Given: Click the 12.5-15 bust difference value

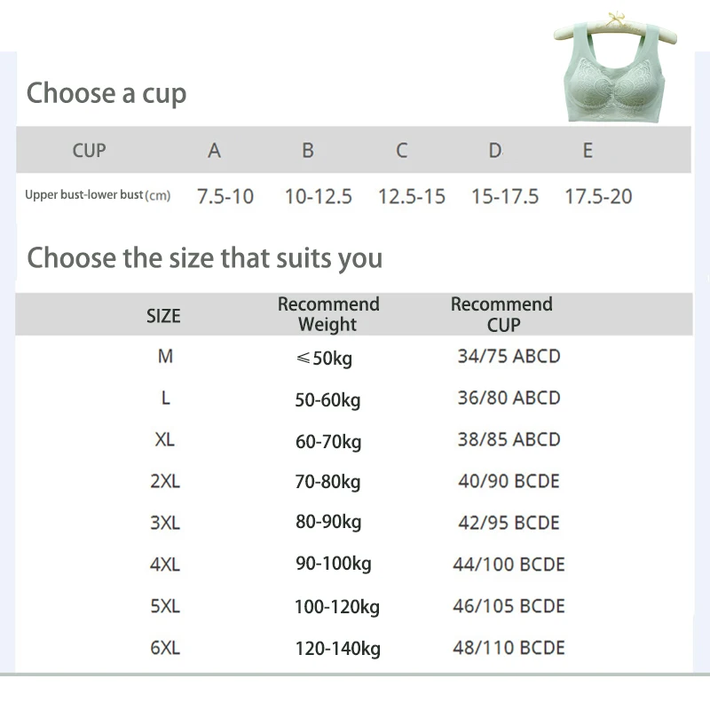Looking at the screenshot, I should coord(412,196).
